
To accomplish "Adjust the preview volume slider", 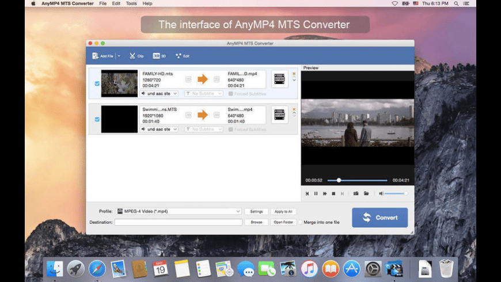I will pos(396,193).
